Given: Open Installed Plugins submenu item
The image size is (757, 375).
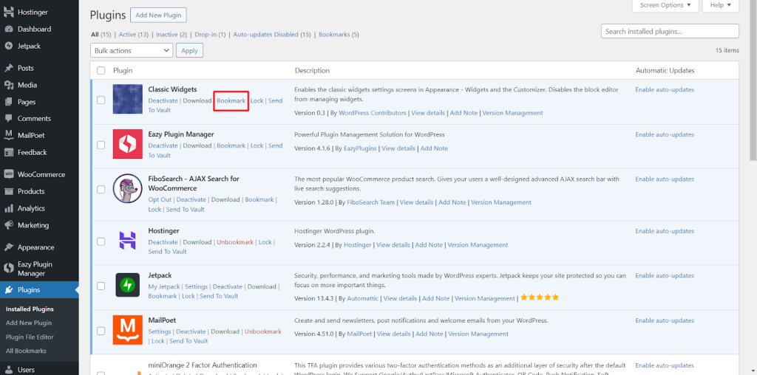Looking at the screenshot, I should [30, 309].
